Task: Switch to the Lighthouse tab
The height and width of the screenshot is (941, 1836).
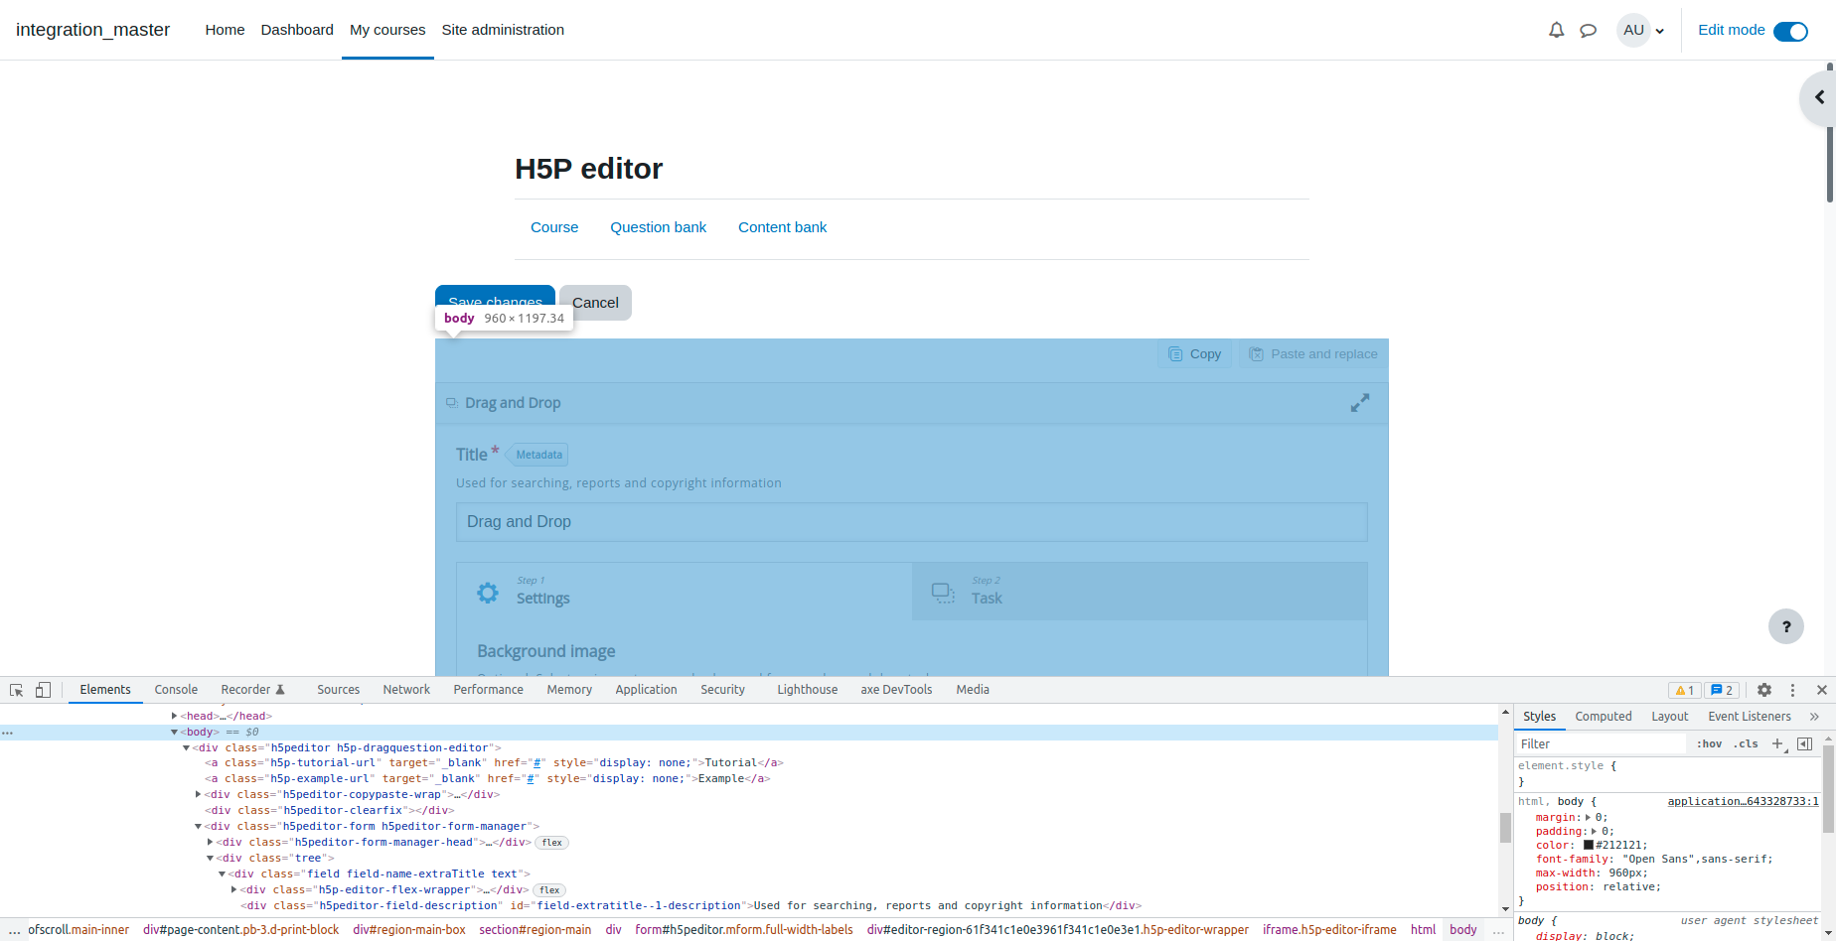Action: coord(807,690)
